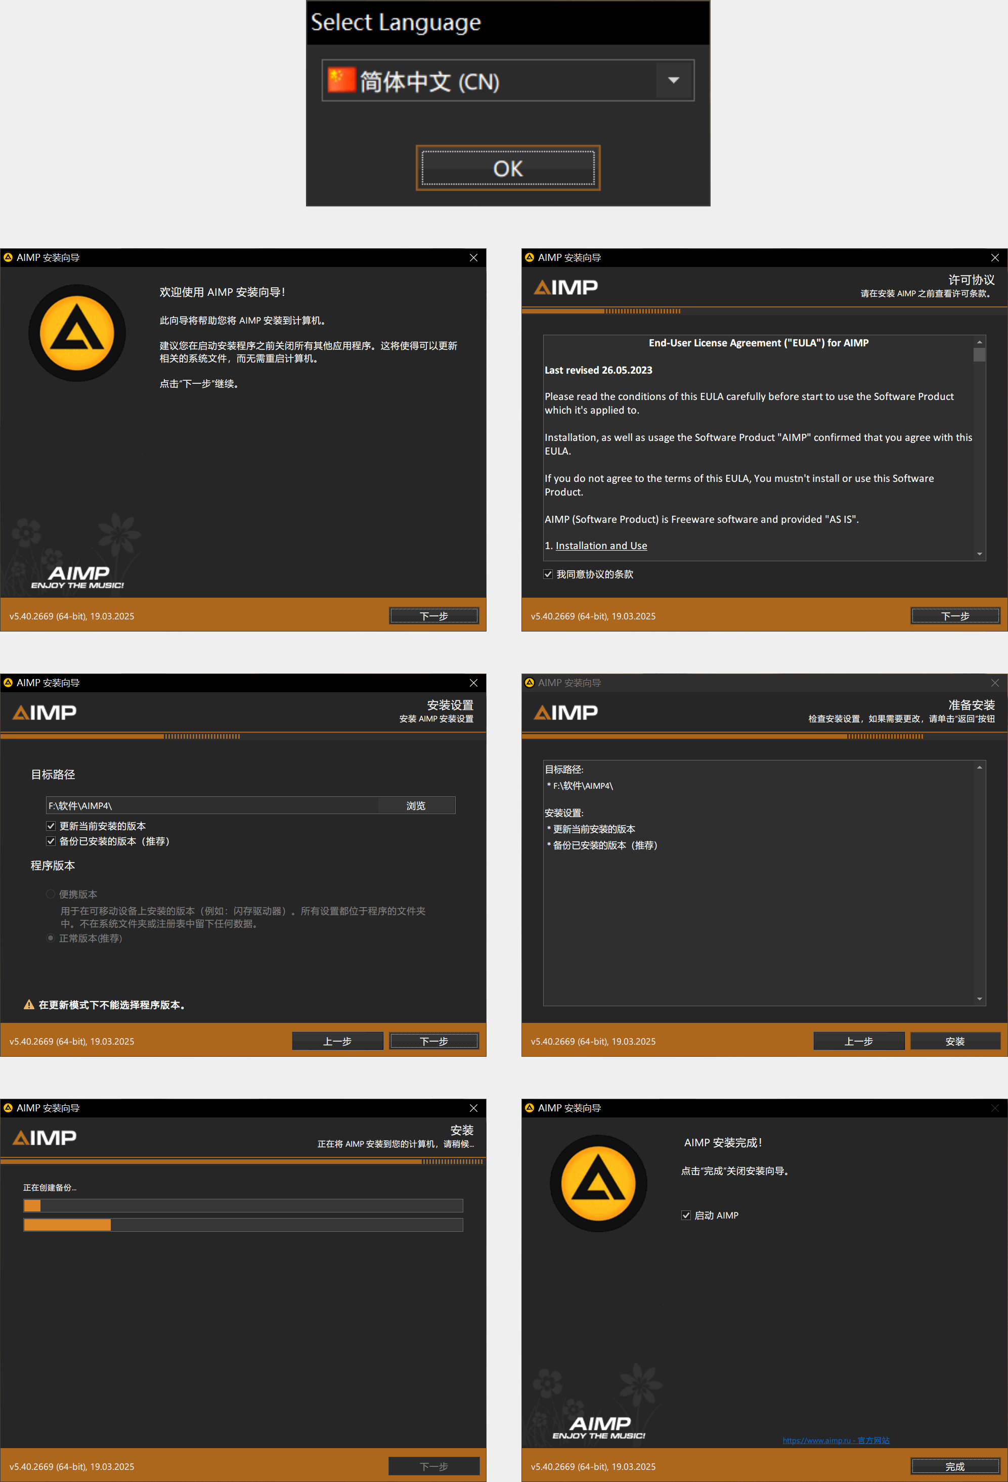This screenshot has width=1008, height=1482.
Task: Toggle 更新当前安装的版本 checkbox
Action: (51, 826)
